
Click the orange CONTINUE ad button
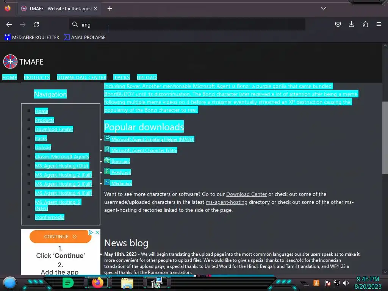coord(60,236)
